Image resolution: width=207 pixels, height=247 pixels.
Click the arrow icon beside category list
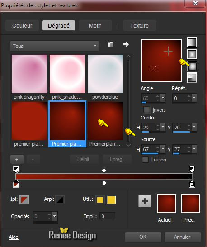(126, 44)
